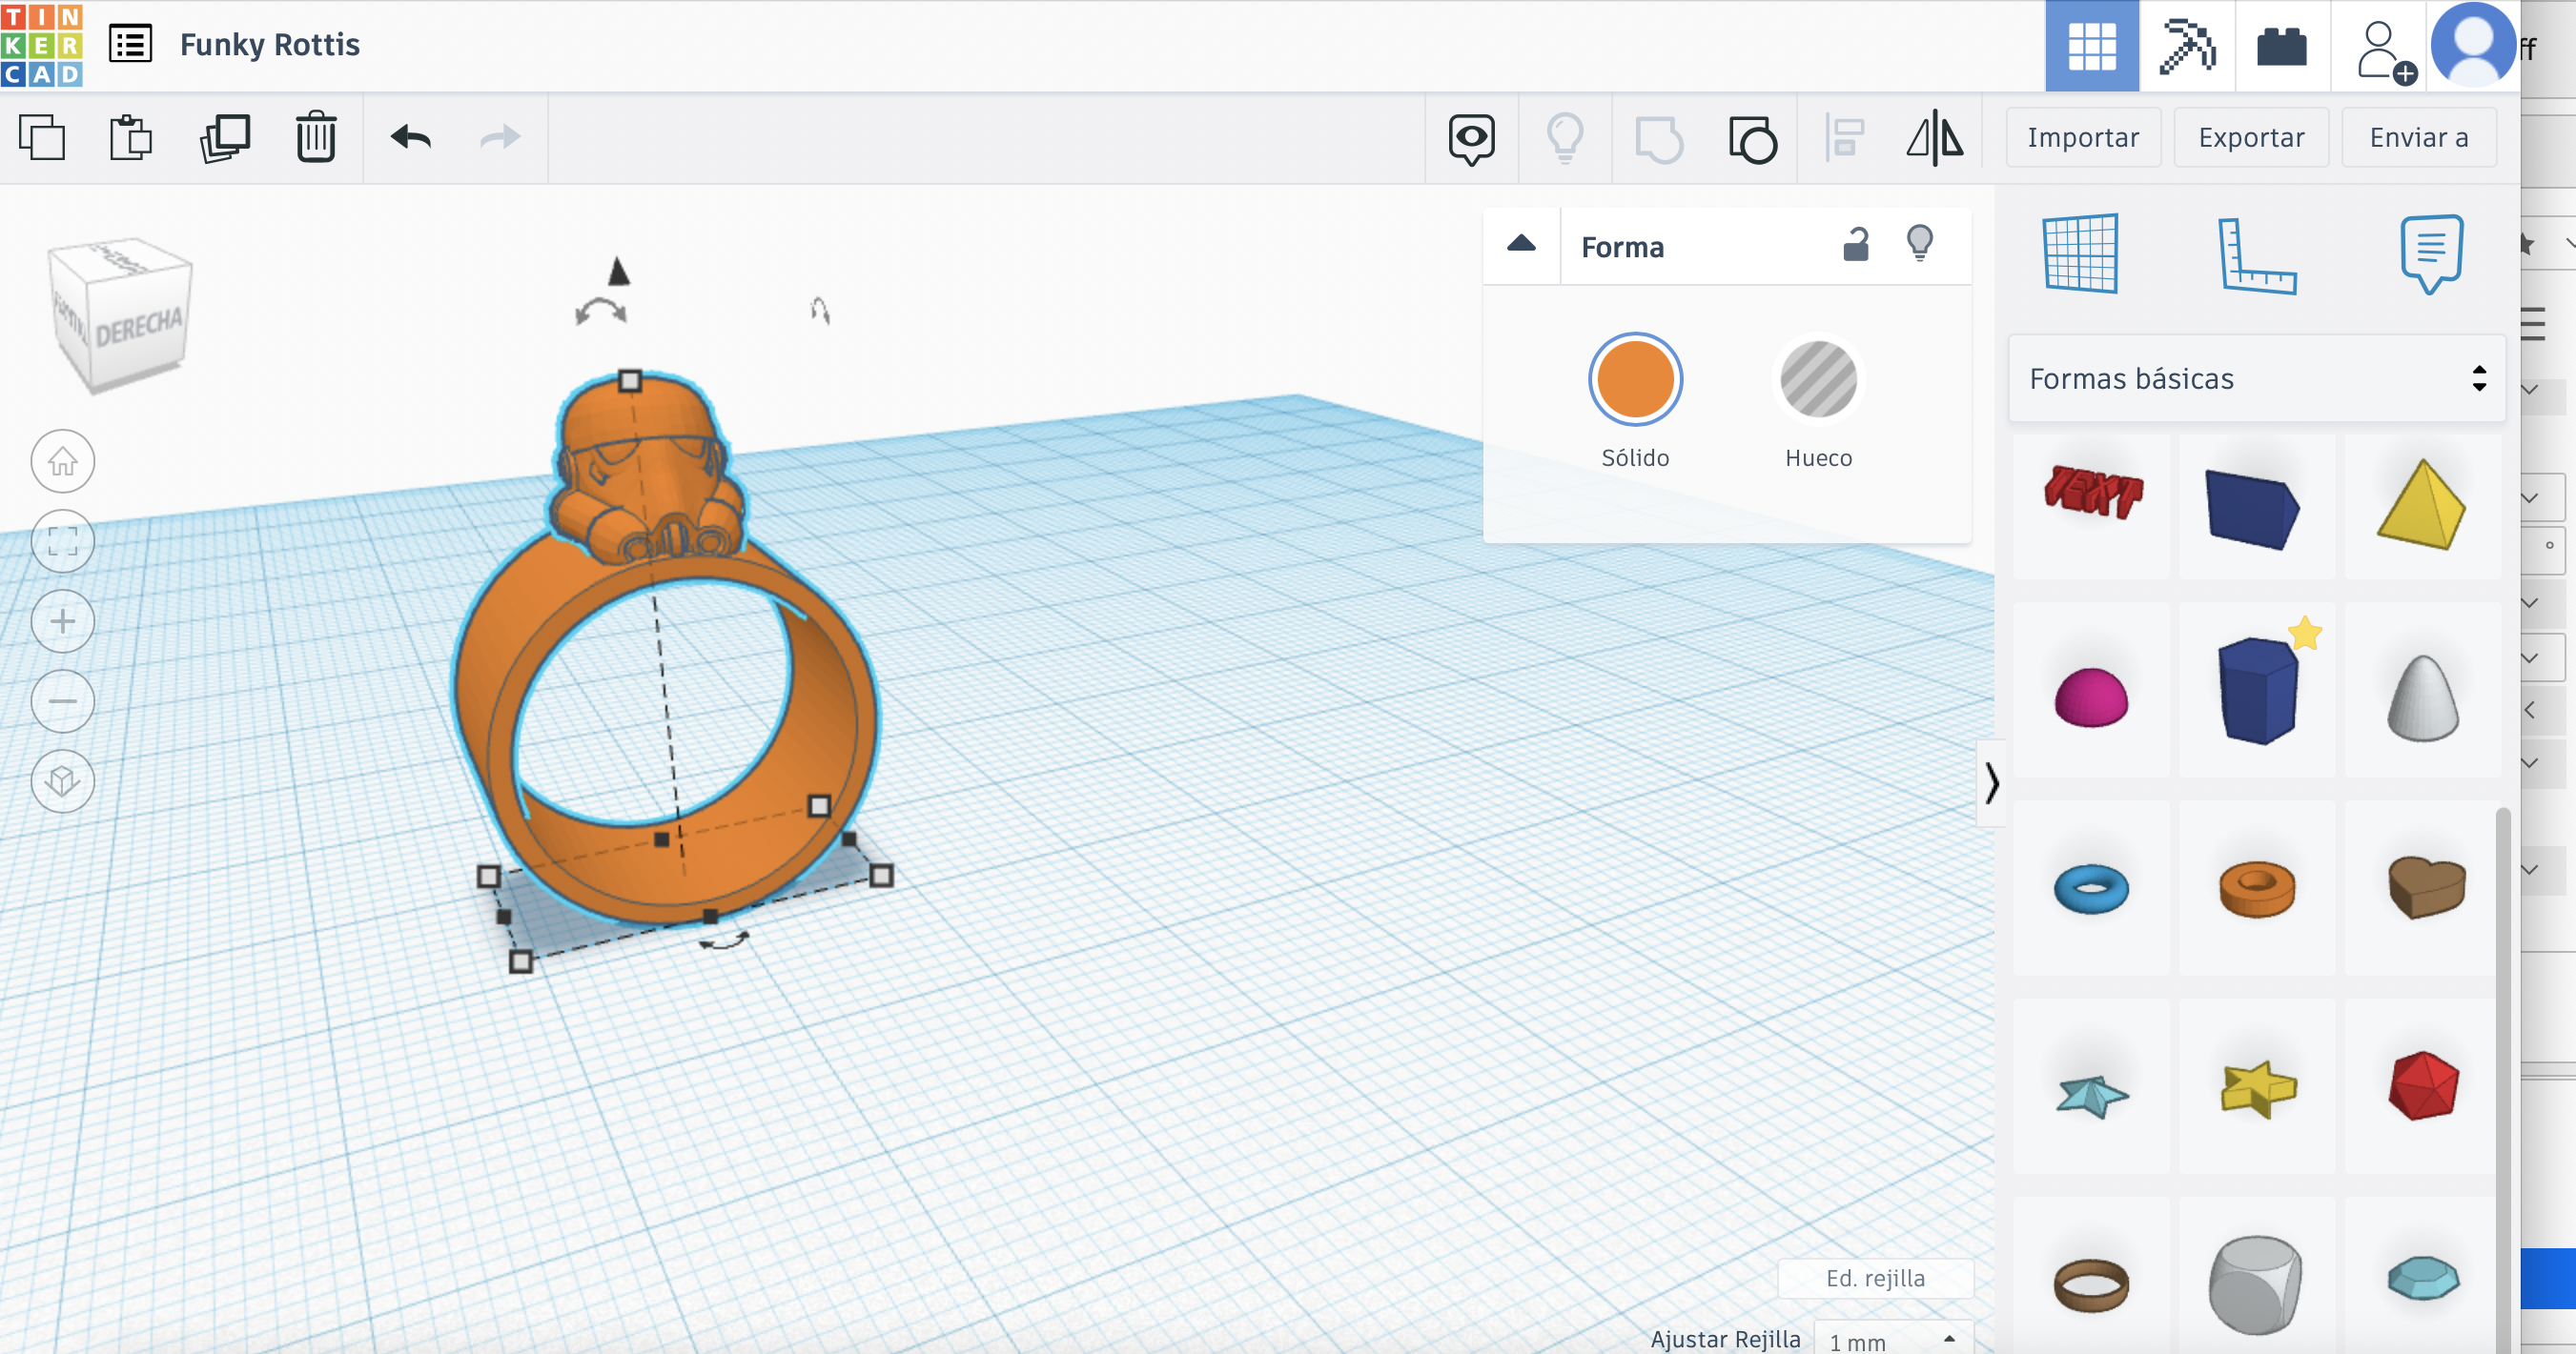
Task: Pick the cyan diamond shape
Action: tap(2423, 1278)
